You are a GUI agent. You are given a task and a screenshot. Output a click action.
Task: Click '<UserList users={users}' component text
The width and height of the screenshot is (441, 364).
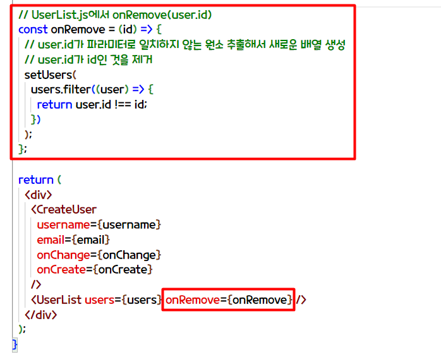coord(96,300)
